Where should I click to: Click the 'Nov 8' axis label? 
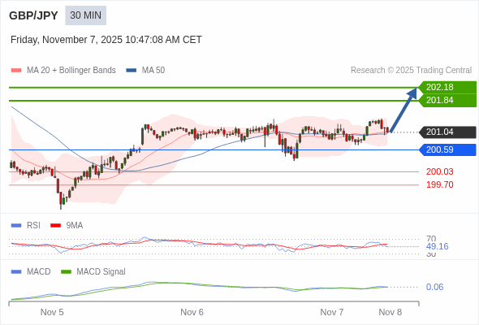click(x=391, y=312)
